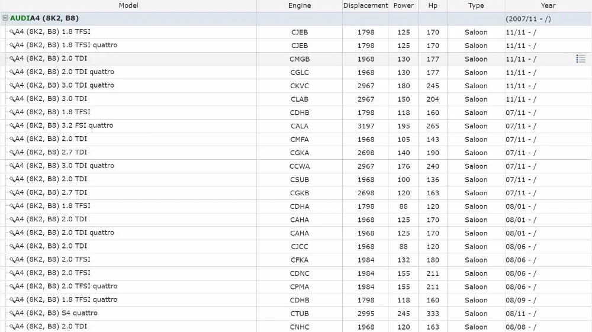The width and height of the screenshot is (592, 332).
Task: Sort by the Hp column header
Action: pos(433,6)
